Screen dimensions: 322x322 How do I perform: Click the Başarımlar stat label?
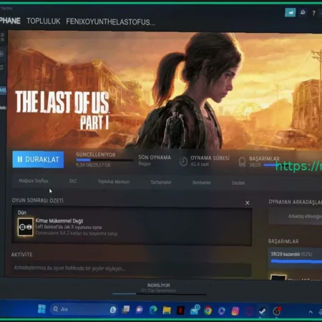pos(264,159)
